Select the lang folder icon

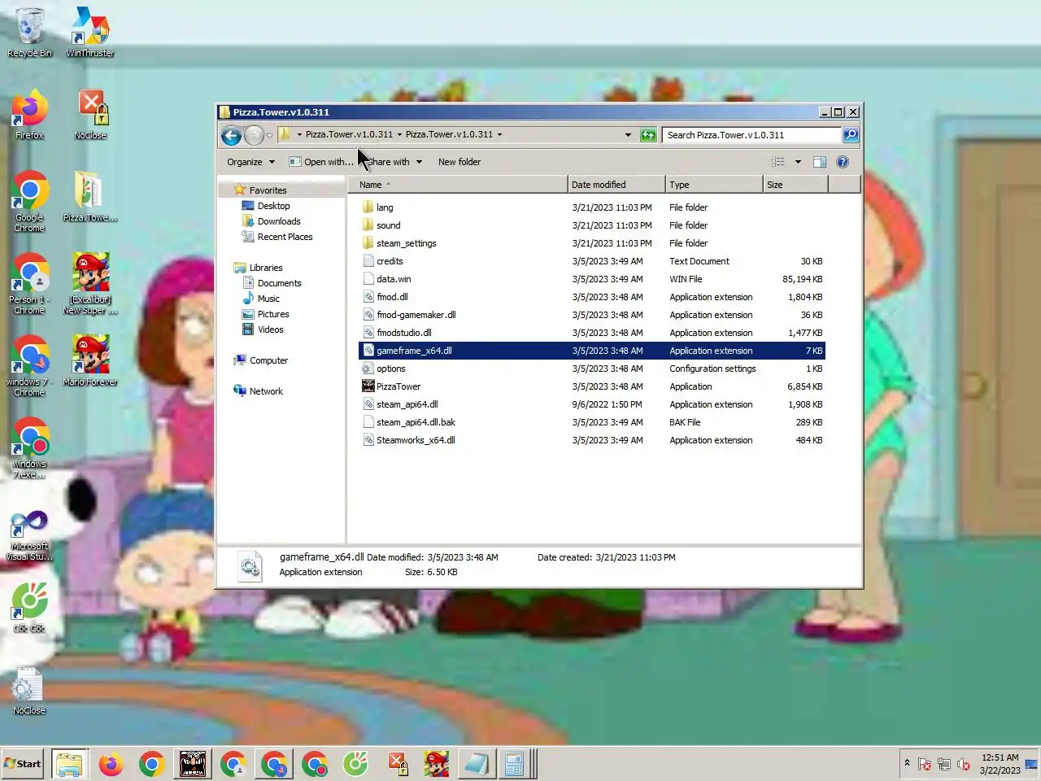coord(368,207)
